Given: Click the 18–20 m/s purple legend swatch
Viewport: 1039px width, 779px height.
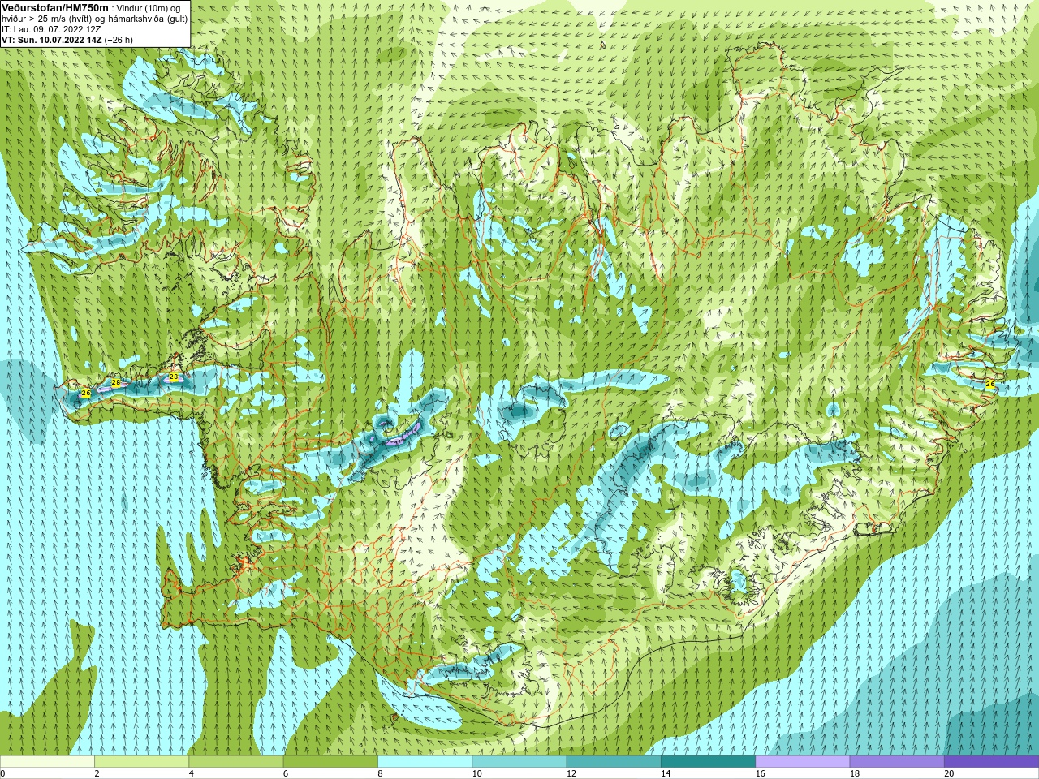Looking at the screenshot, I should [897, 762].
